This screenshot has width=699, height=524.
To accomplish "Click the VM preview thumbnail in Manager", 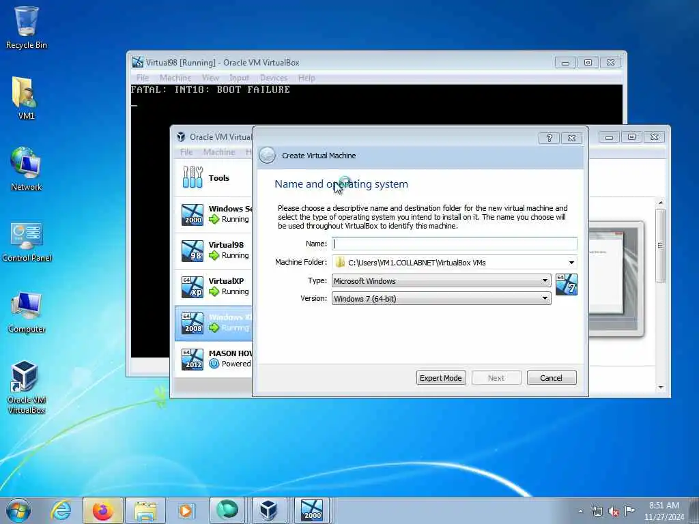I will [x=616, y=279].
